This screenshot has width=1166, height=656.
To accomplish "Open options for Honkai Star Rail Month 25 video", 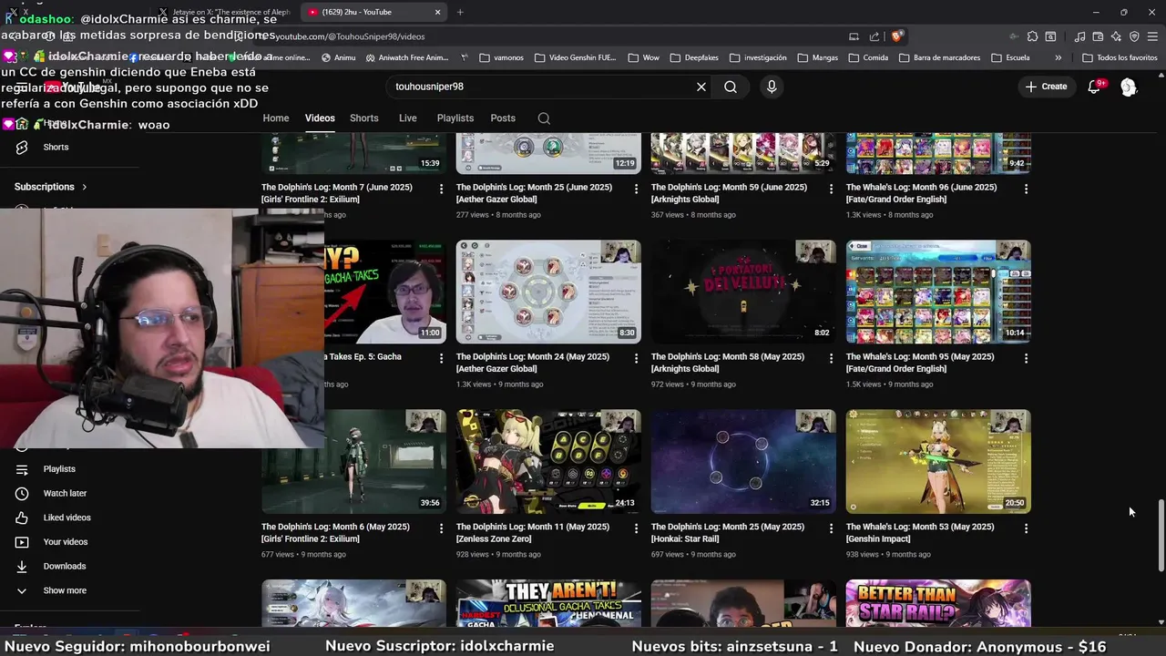I will pyautogui.click(x=832, y=528).
